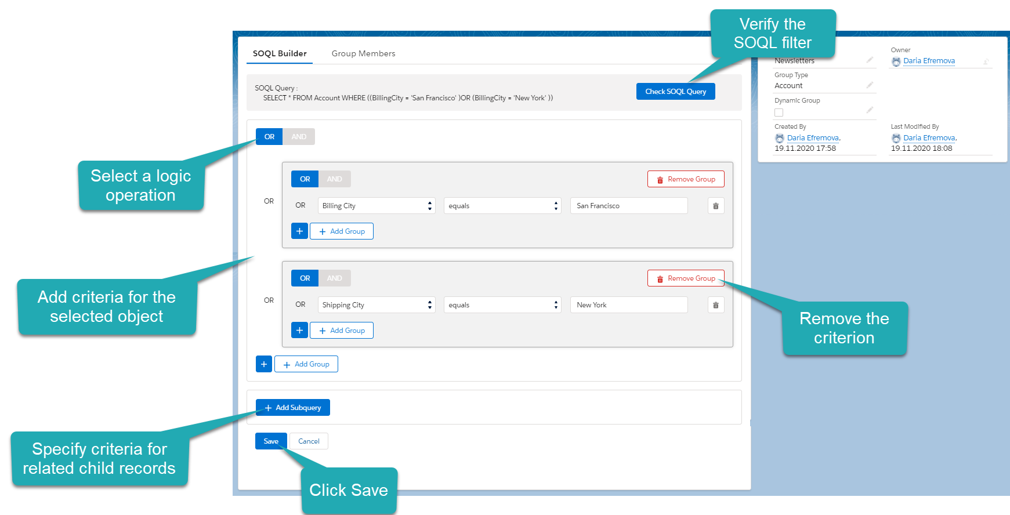
Task: Click the Last Modified By avatar icon
Action: pos(896,138)
